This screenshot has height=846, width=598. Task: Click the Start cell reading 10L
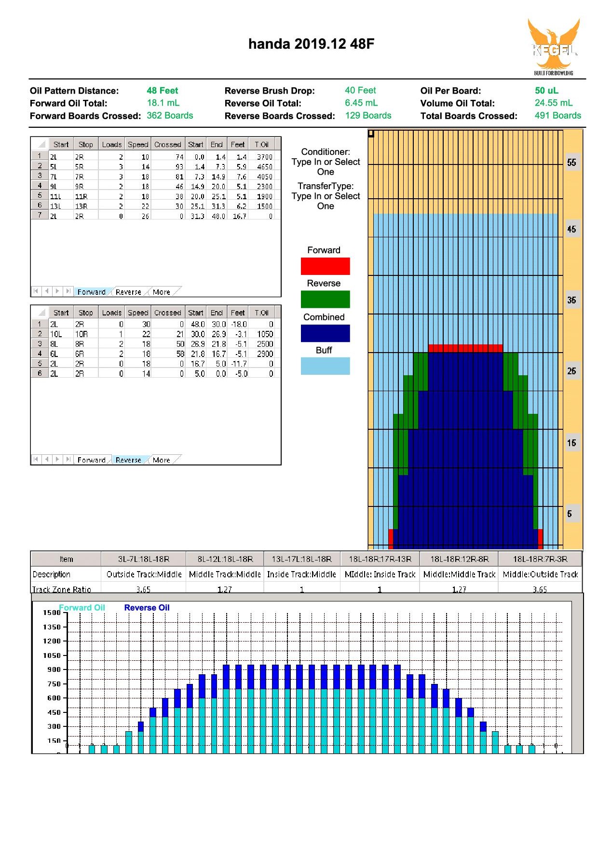61,334
